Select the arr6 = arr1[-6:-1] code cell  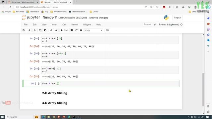(110, 55)
